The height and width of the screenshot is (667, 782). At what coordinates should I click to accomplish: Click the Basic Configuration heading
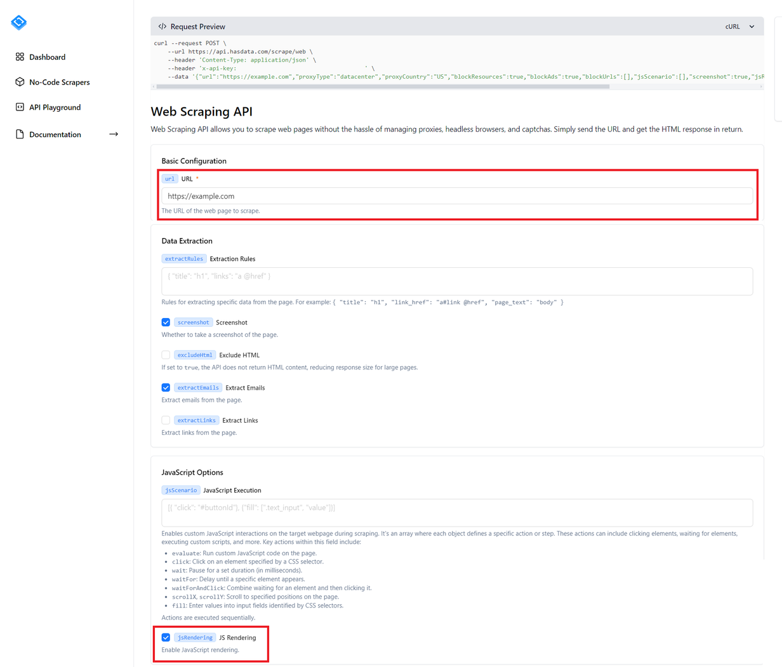coord(194,161)
